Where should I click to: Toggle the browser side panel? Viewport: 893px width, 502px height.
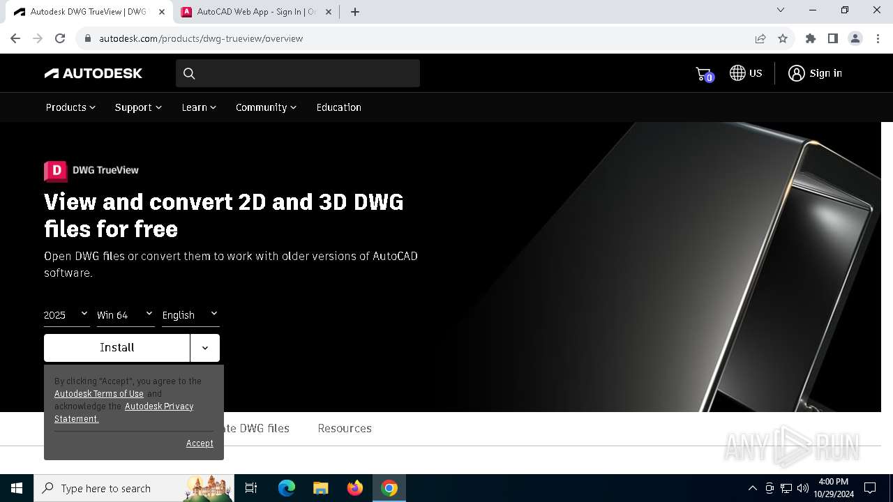pos(833,38)
